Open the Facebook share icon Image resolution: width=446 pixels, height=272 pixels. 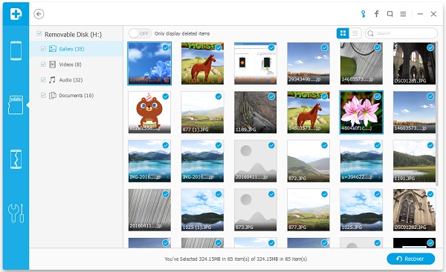[376, 14]
